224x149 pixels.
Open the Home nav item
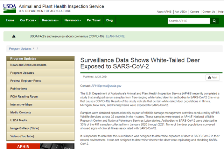pyautogui.click(x=10, y=20)
